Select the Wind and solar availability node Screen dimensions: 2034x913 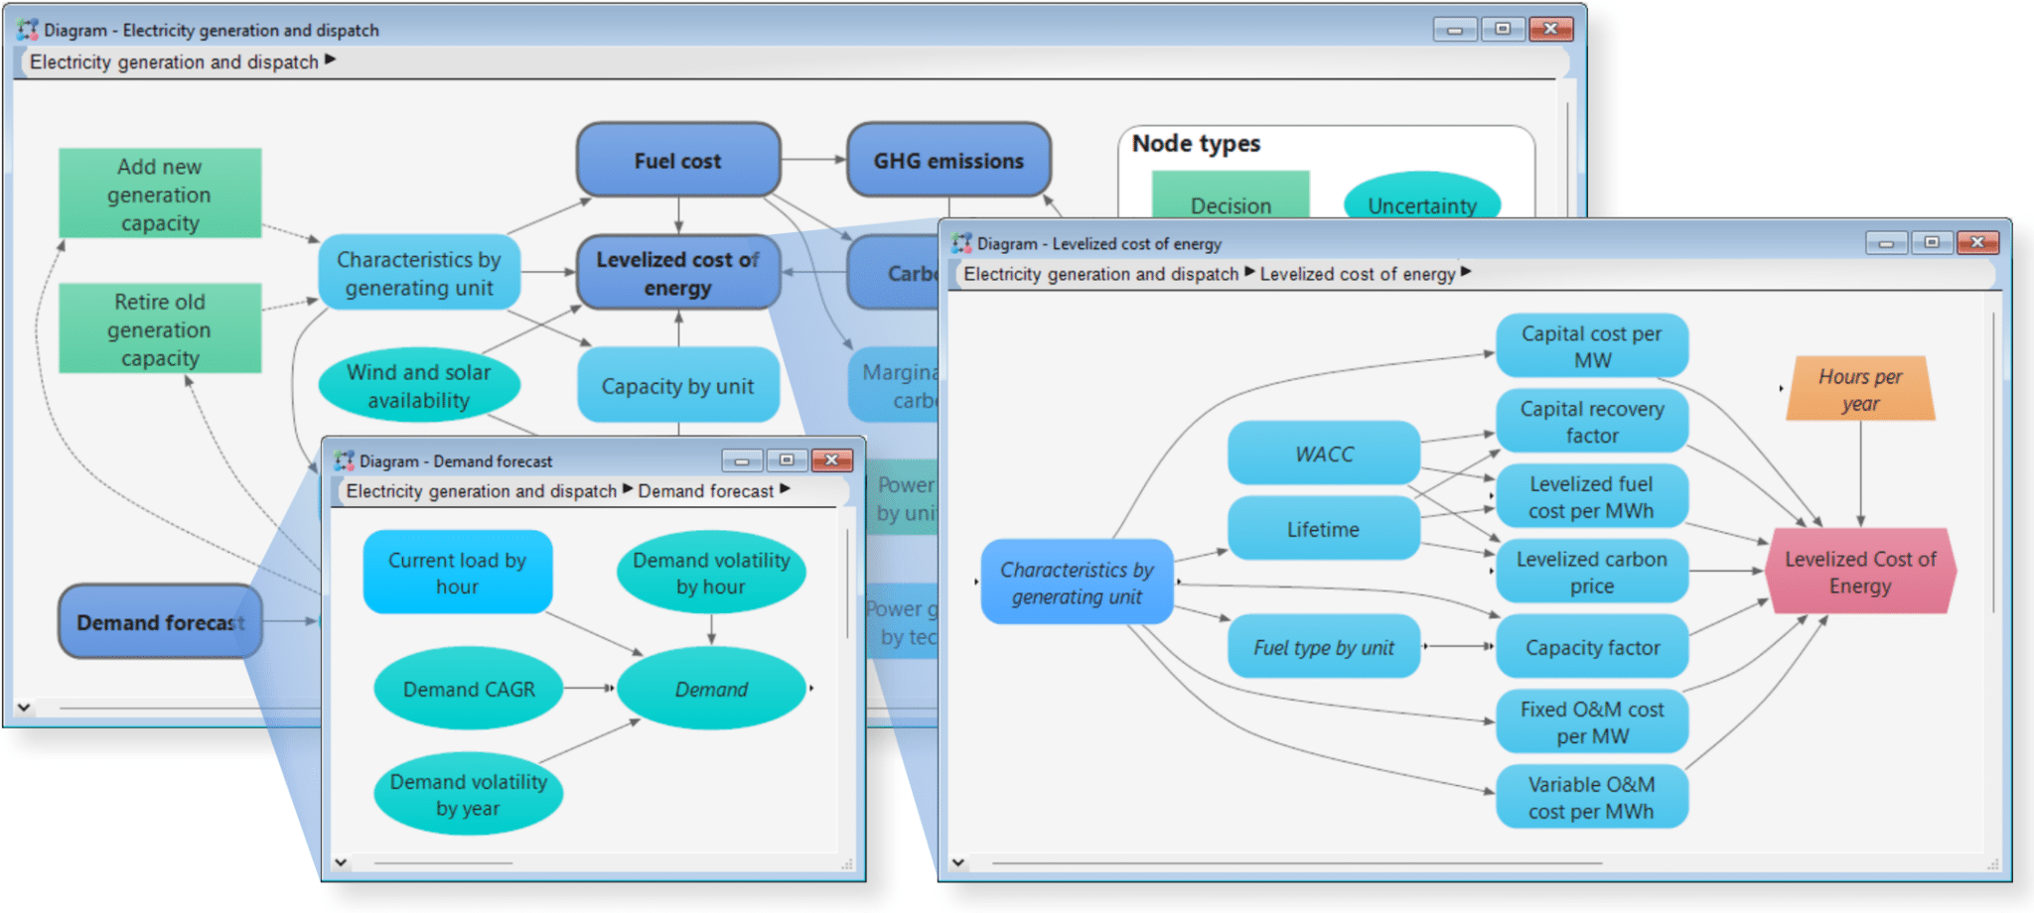418,386
